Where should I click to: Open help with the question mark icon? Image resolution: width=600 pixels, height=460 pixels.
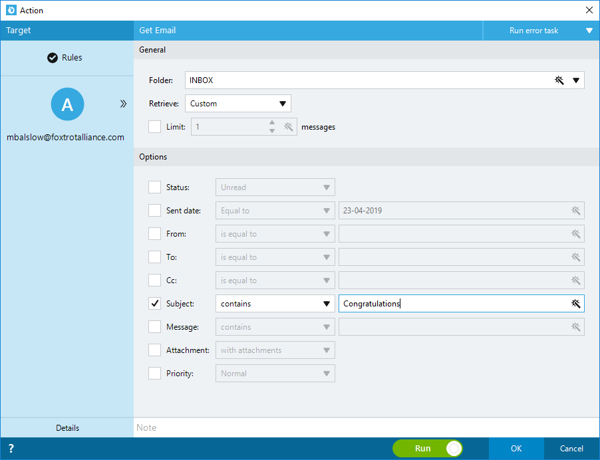(11, 448)
